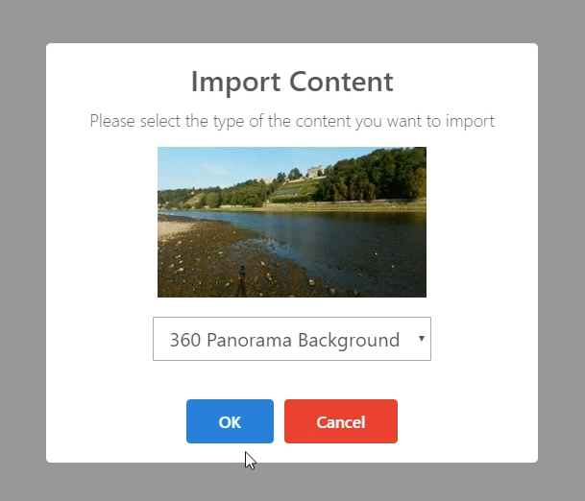
Task: Click the dropdown arrow beside 360 Panorama Background
Action: point(421,339)
